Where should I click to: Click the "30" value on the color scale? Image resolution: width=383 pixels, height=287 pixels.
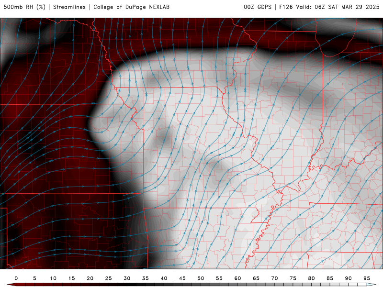click(127, 278)
